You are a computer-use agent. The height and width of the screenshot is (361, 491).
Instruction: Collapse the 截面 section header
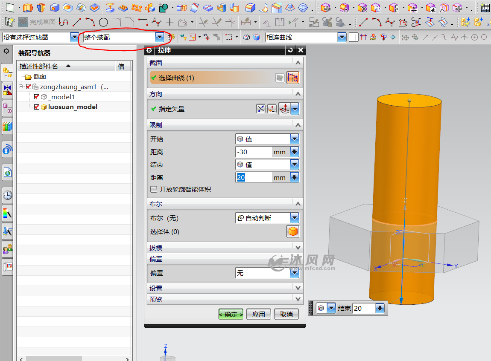click(x=298, y=63)
